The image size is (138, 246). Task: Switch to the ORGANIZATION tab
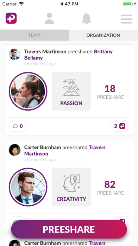tap(103, 35)
